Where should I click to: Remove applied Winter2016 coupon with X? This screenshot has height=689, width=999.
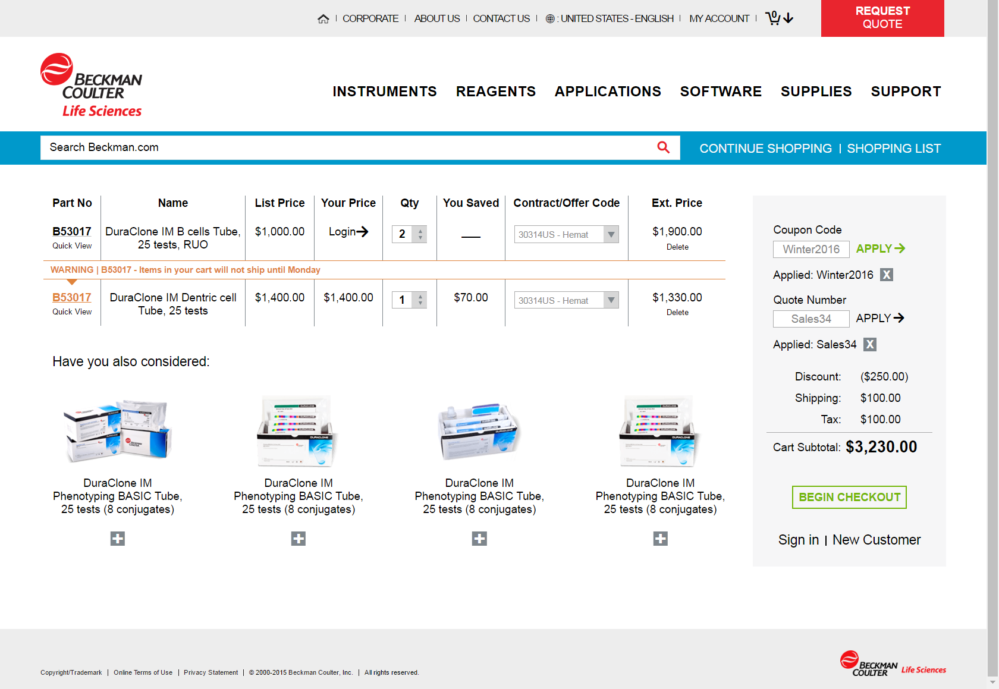coord(887,275)
